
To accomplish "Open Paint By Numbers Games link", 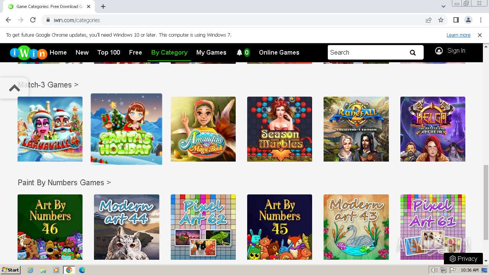I will (x=64, y=183).
